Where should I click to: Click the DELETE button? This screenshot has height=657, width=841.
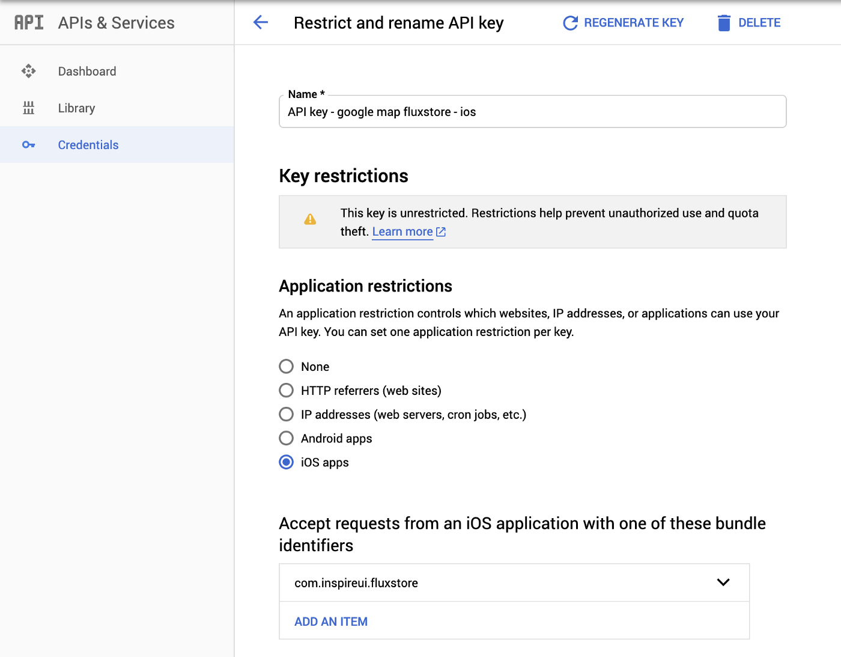click(749, 23)
